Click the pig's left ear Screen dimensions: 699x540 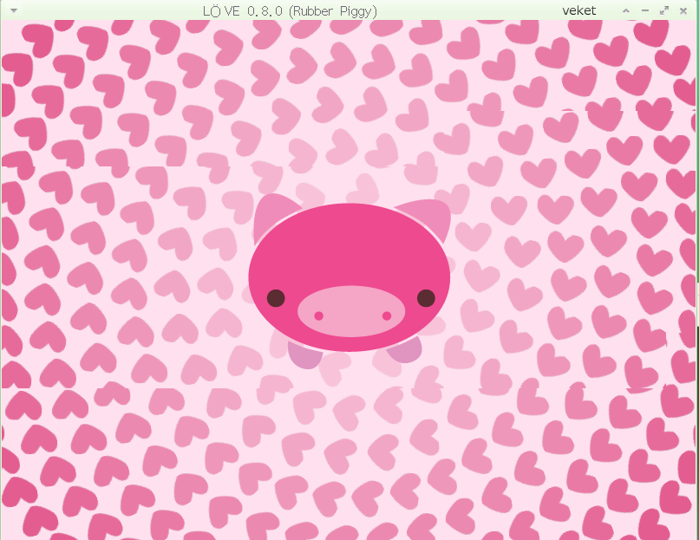click(272, 216)
